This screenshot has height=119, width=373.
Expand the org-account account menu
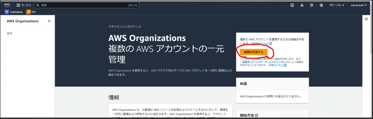click(x=358, y=5)
